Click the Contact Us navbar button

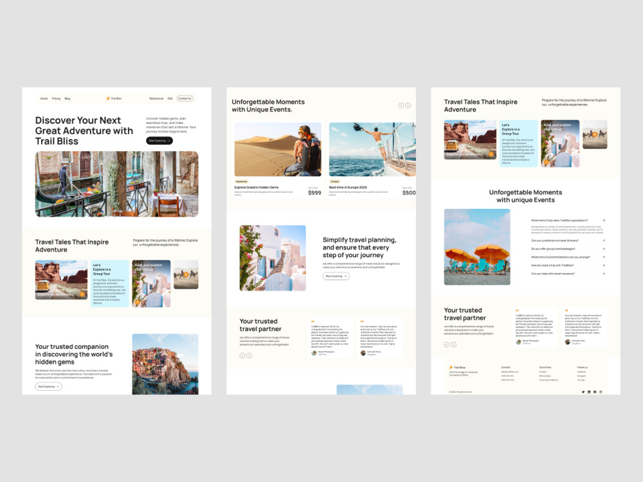[x=185, y=98]
